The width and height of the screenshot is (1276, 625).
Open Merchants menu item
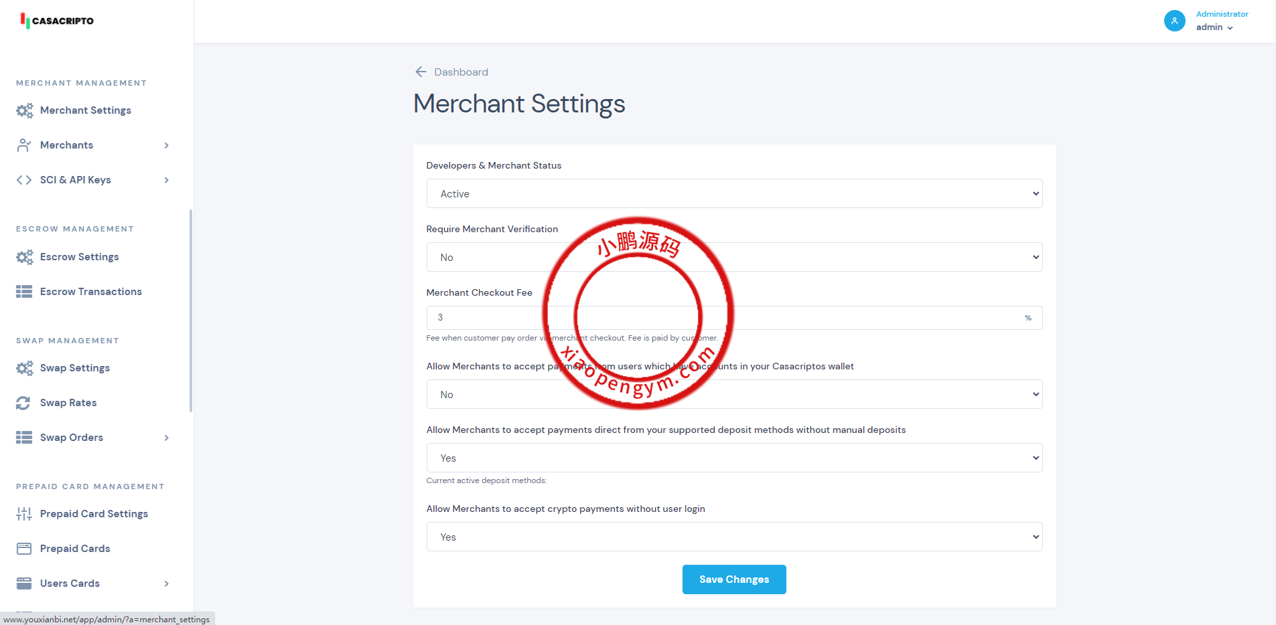click(x=66, y=145)
